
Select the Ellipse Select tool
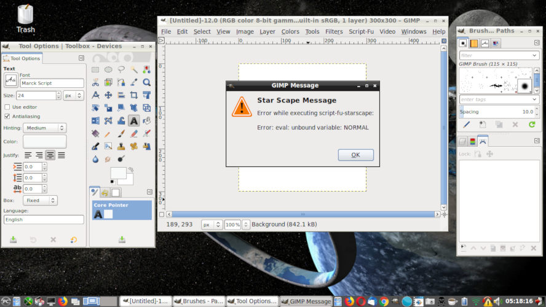tap(108, 70)
